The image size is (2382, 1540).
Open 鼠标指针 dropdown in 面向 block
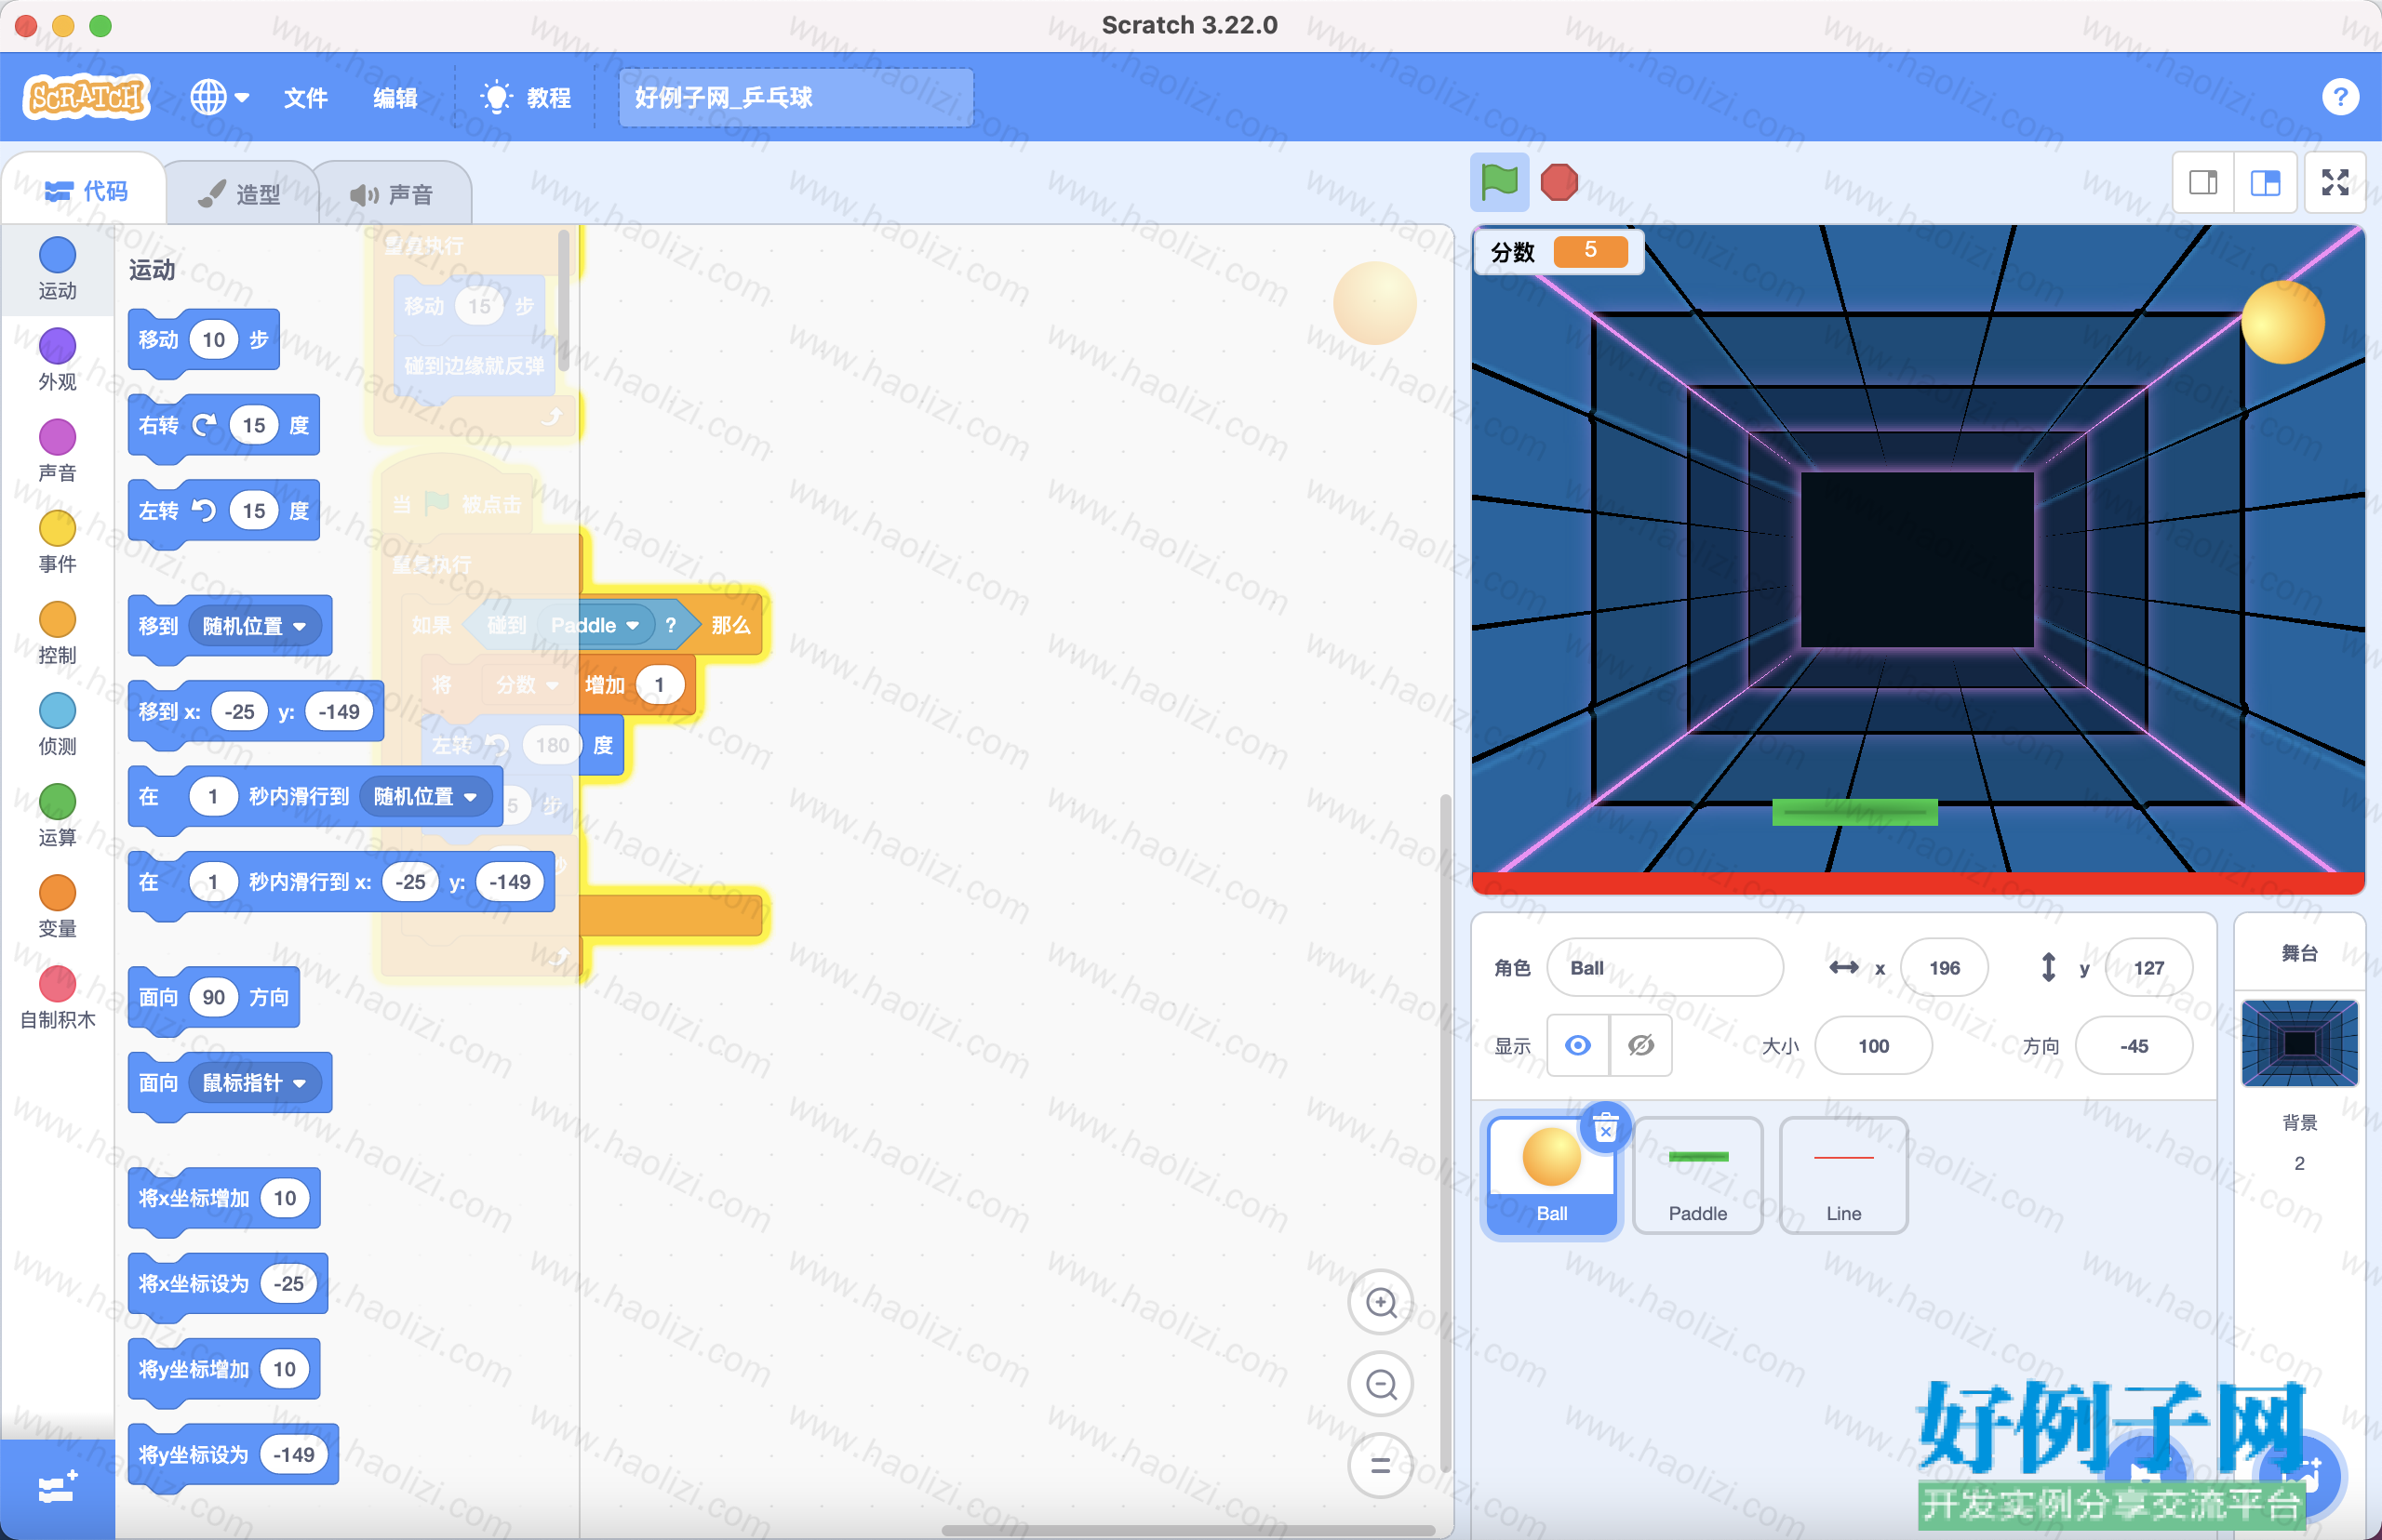[254, 1082]
